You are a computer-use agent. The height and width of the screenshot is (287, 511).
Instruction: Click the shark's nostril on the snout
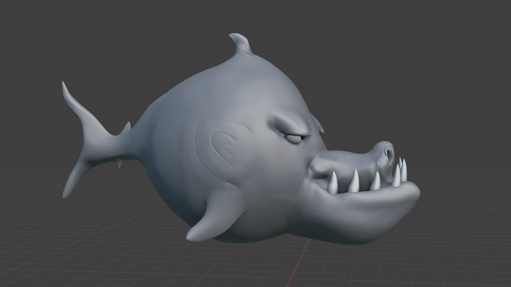tap(389, 154)
